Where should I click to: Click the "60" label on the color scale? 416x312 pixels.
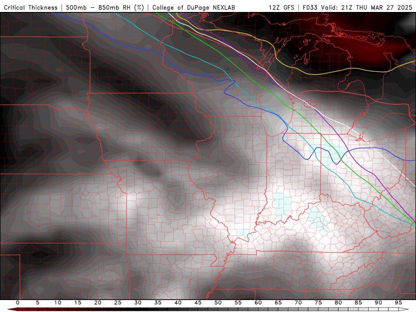pos(258,303)
